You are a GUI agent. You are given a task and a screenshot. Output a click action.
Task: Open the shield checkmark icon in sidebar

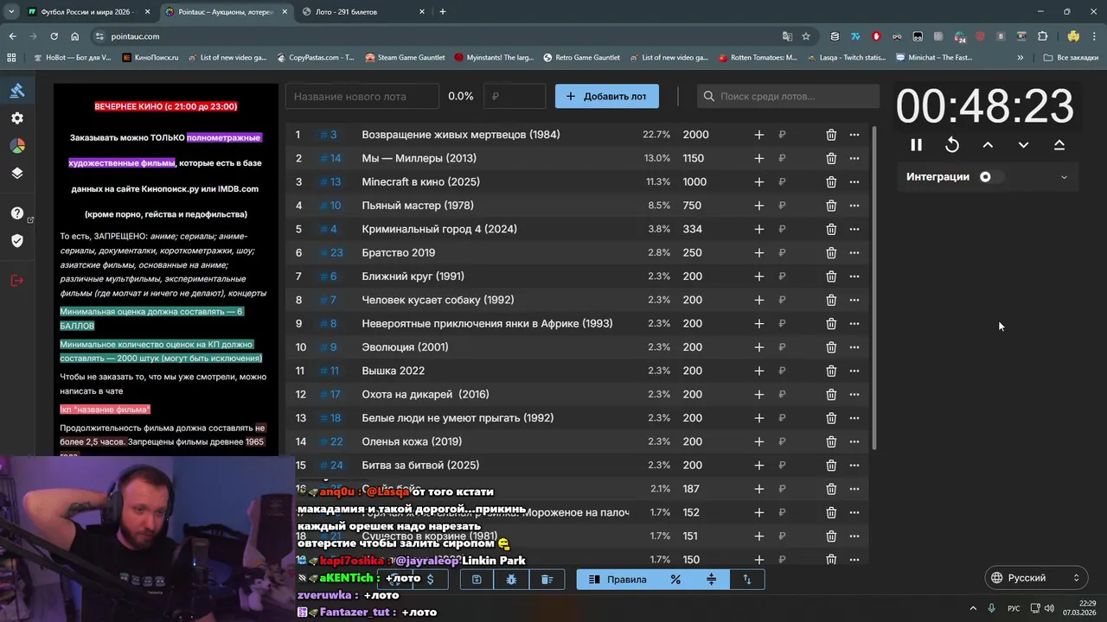tap(17, 240)
